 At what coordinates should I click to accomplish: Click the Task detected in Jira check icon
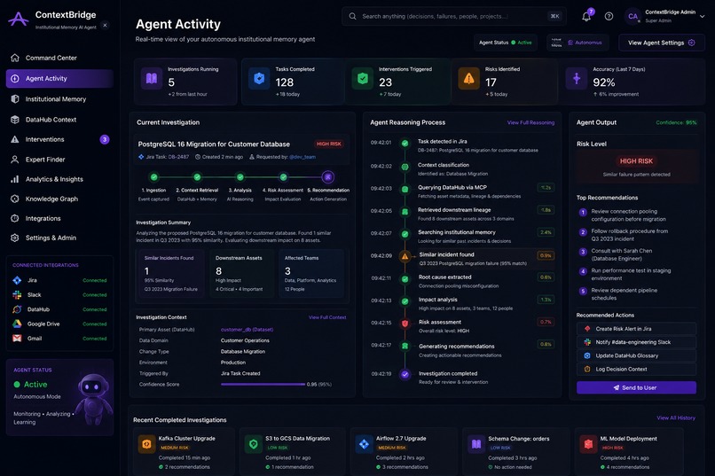(x=405, y=144)
